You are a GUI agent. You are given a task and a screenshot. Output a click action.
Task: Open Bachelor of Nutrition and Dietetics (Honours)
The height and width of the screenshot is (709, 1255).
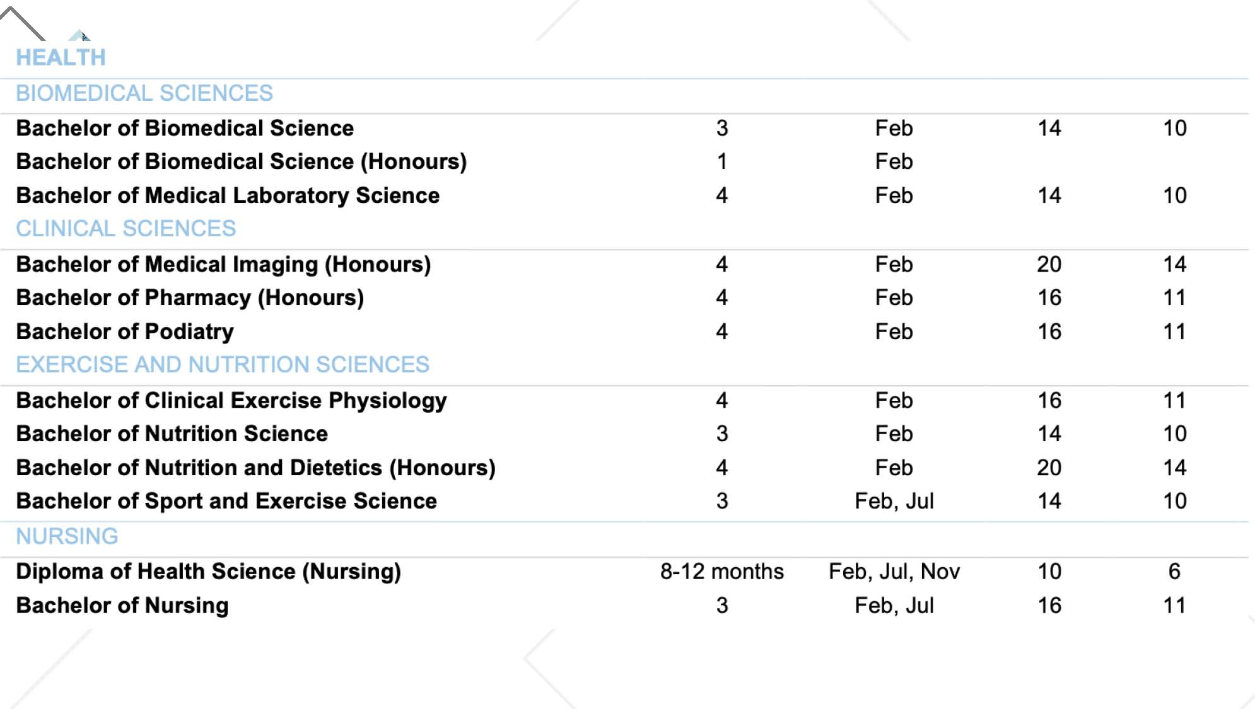(x=255, y=468)
